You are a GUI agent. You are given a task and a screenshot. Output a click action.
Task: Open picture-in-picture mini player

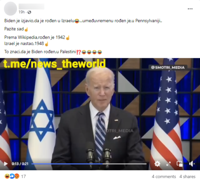(x=180, y=164)
